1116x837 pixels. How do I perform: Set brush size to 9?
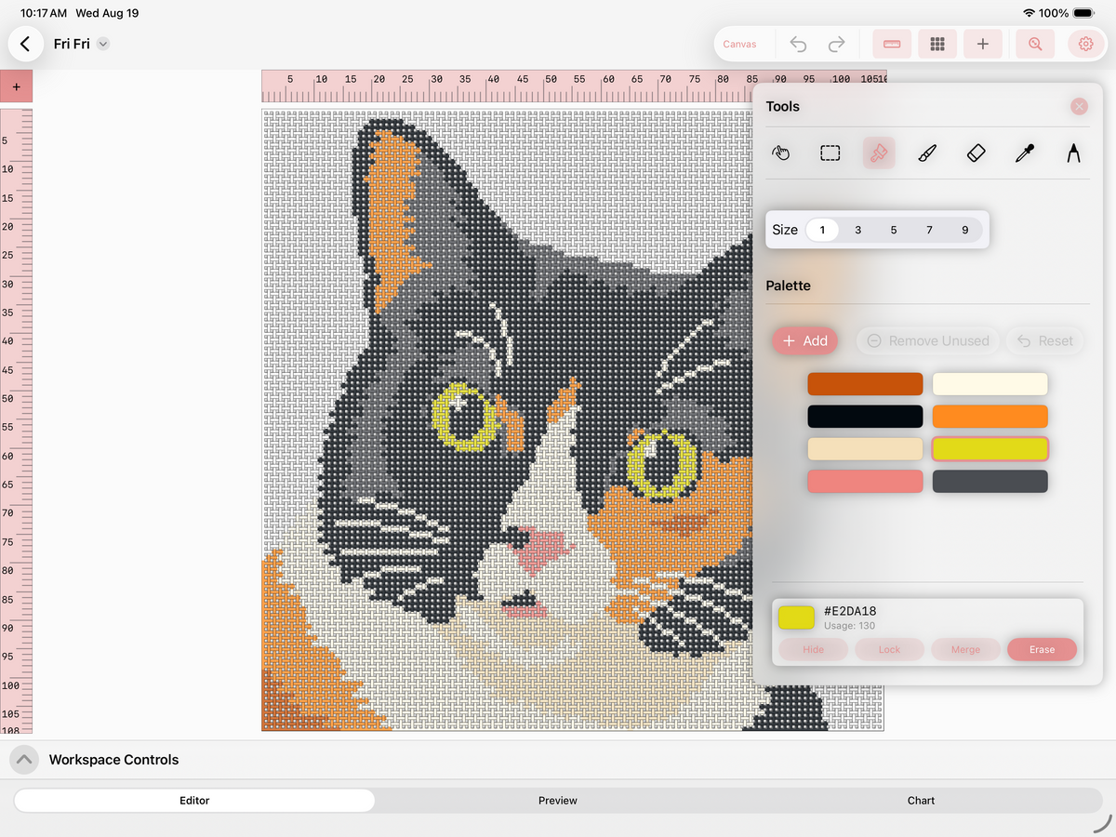[x=965, y=230]
